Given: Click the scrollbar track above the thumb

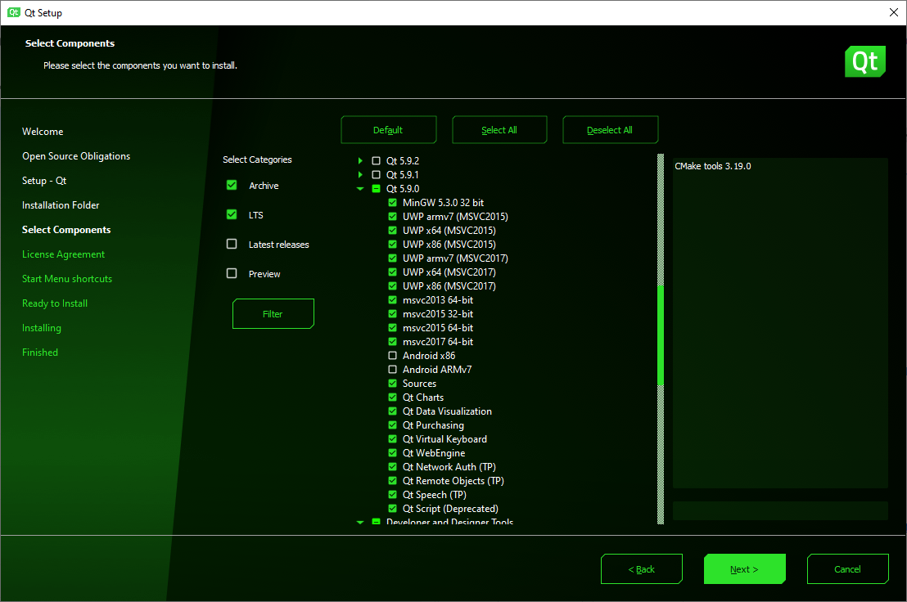Looking at the screenshot, I should click(661, 219).
